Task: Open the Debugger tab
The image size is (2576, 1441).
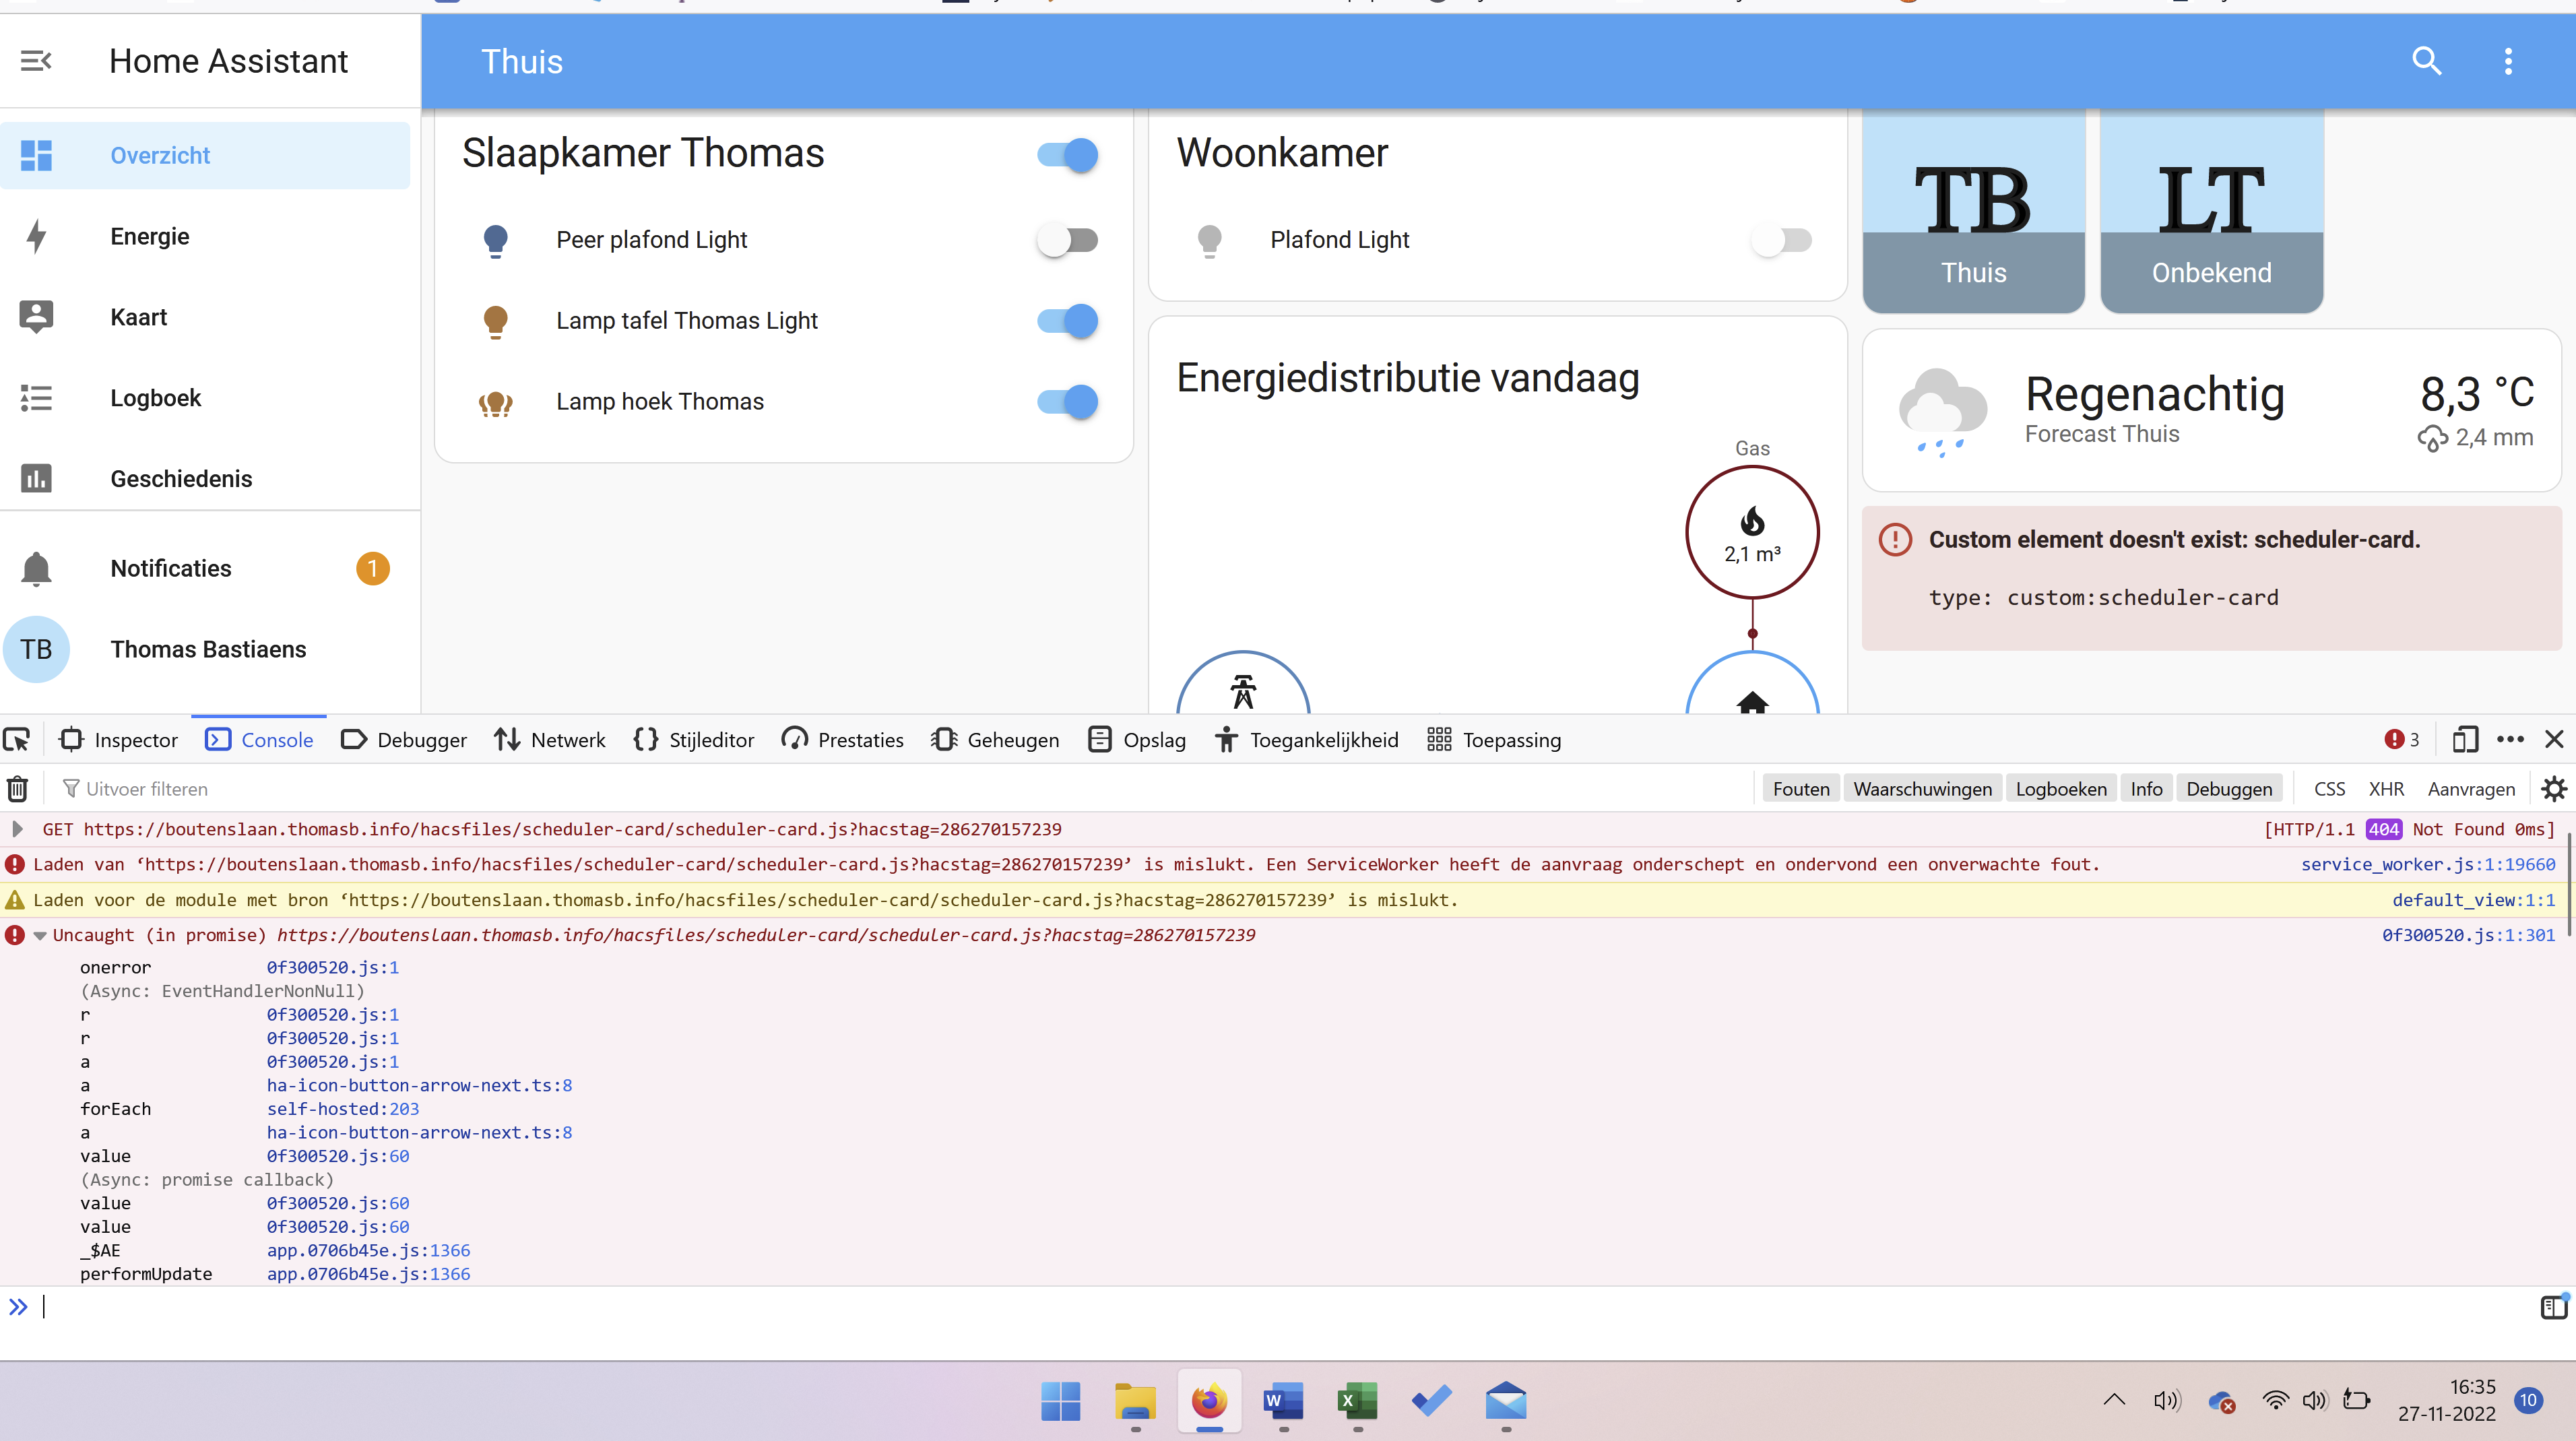Action: click(404, 739)
